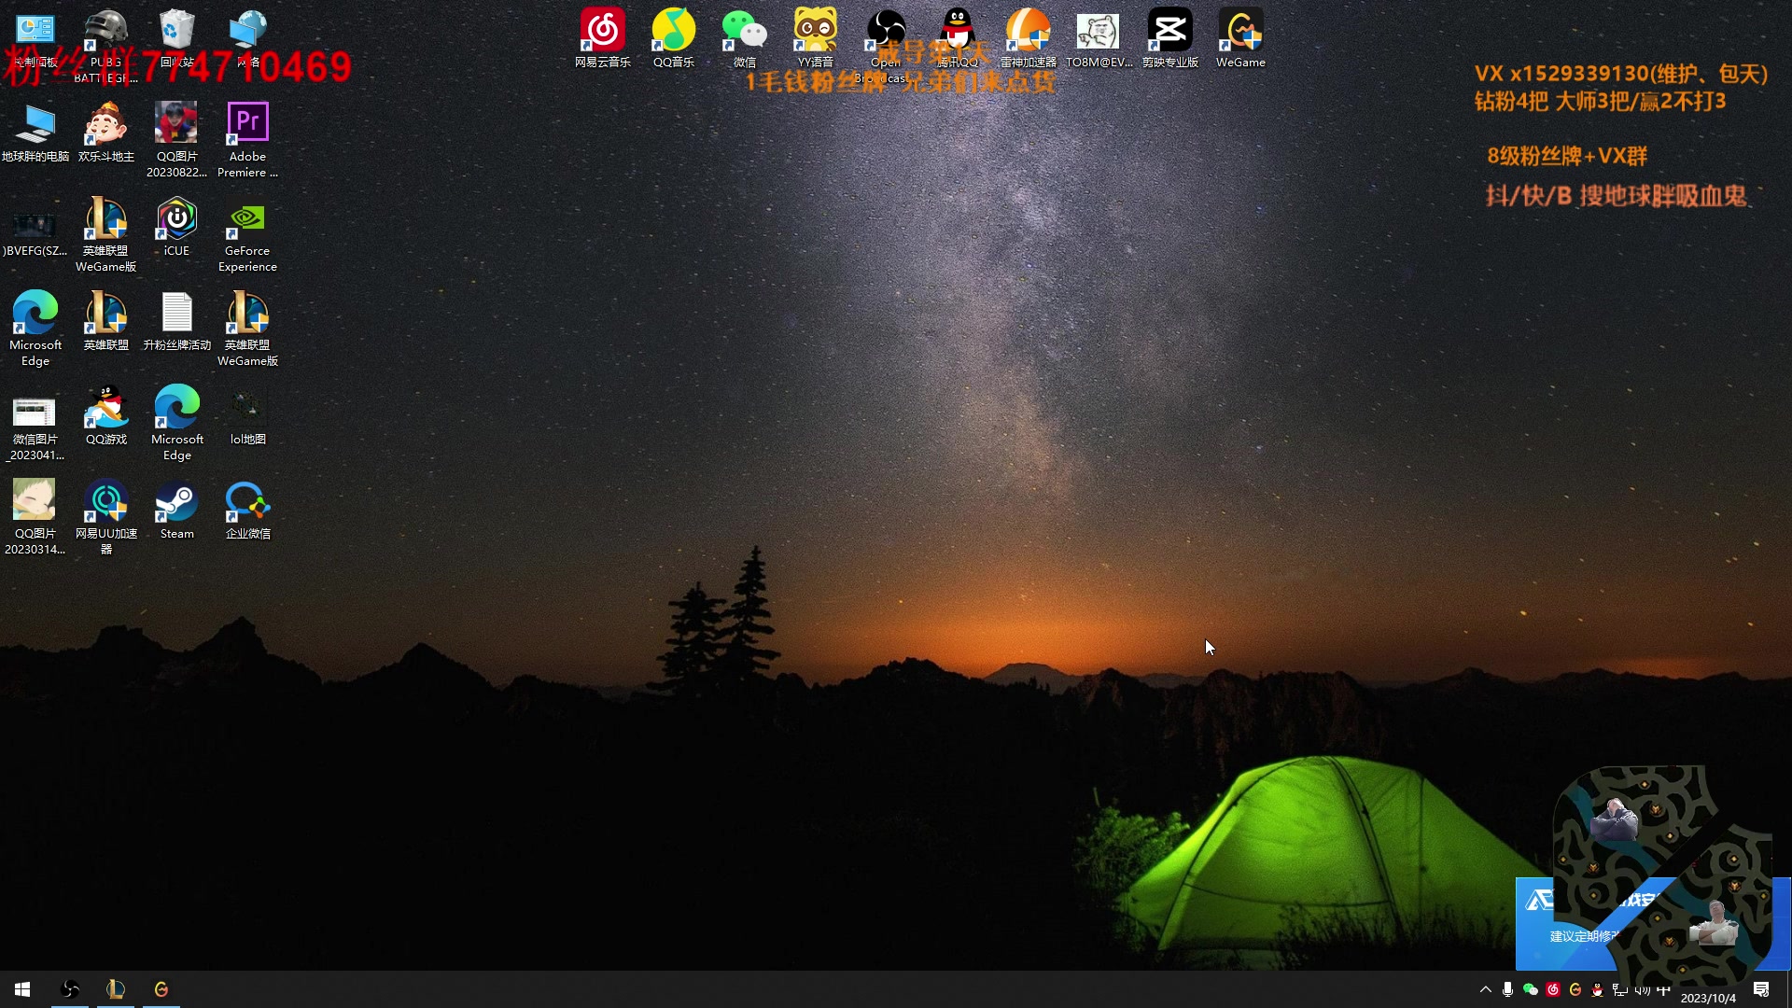Open the QQ游戏 desktop shortcut
The image size is (1792, 1008).
coord(106,415)
